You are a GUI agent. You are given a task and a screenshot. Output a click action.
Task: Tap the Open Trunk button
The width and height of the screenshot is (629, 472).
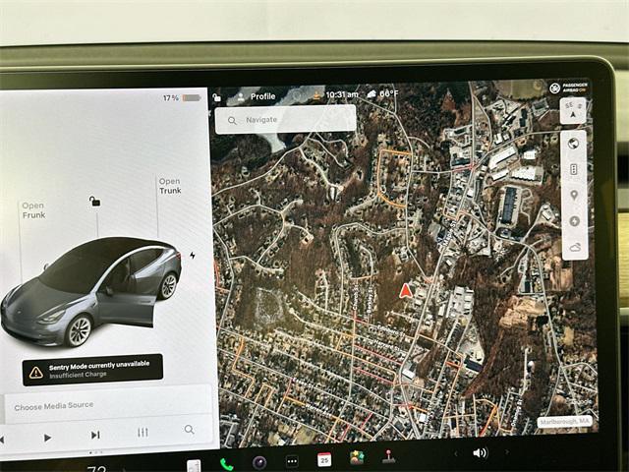coord(170,186)
